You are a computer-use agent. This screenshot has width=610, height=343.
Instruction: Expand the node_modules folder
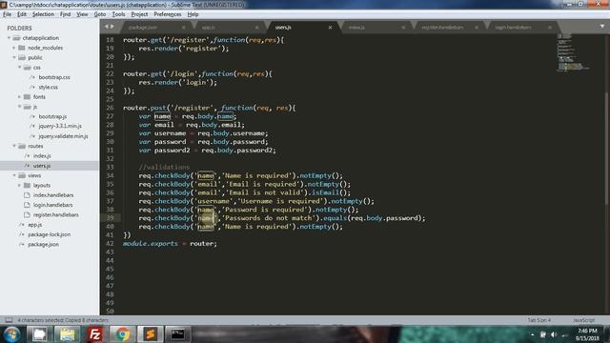(14, 48)
